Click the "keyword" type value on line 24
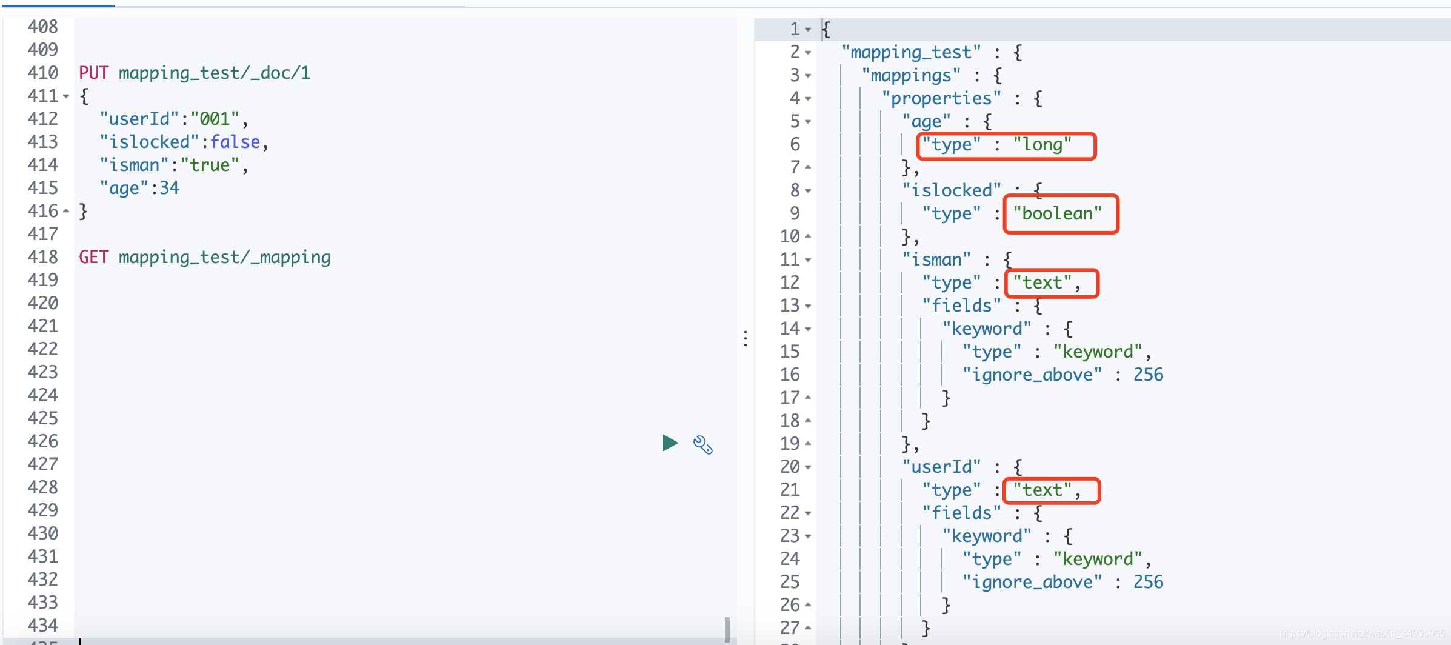Screen dimensions: 1451x645 pos(1098,559)
